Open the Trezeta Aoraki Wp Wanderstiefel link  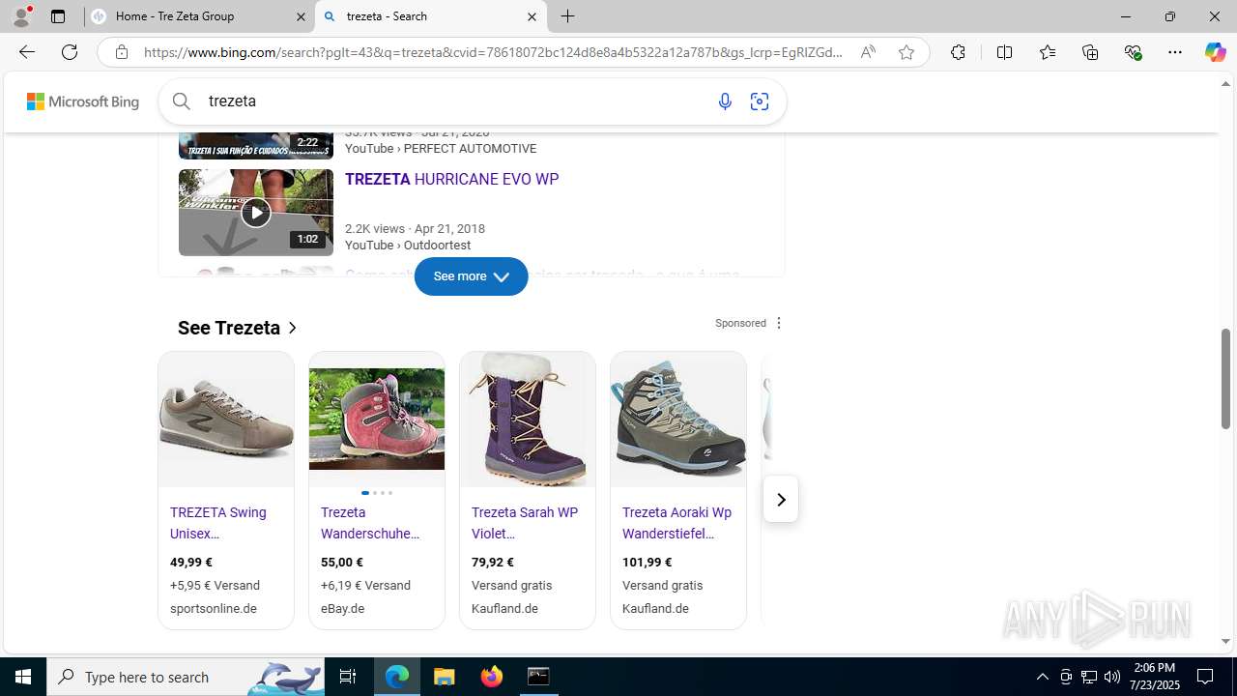(676, 523)
